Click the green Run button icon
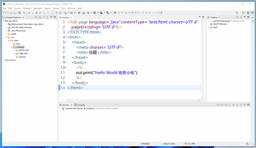Viewport: 256px width, 148px height. click(x=94, y=13)
